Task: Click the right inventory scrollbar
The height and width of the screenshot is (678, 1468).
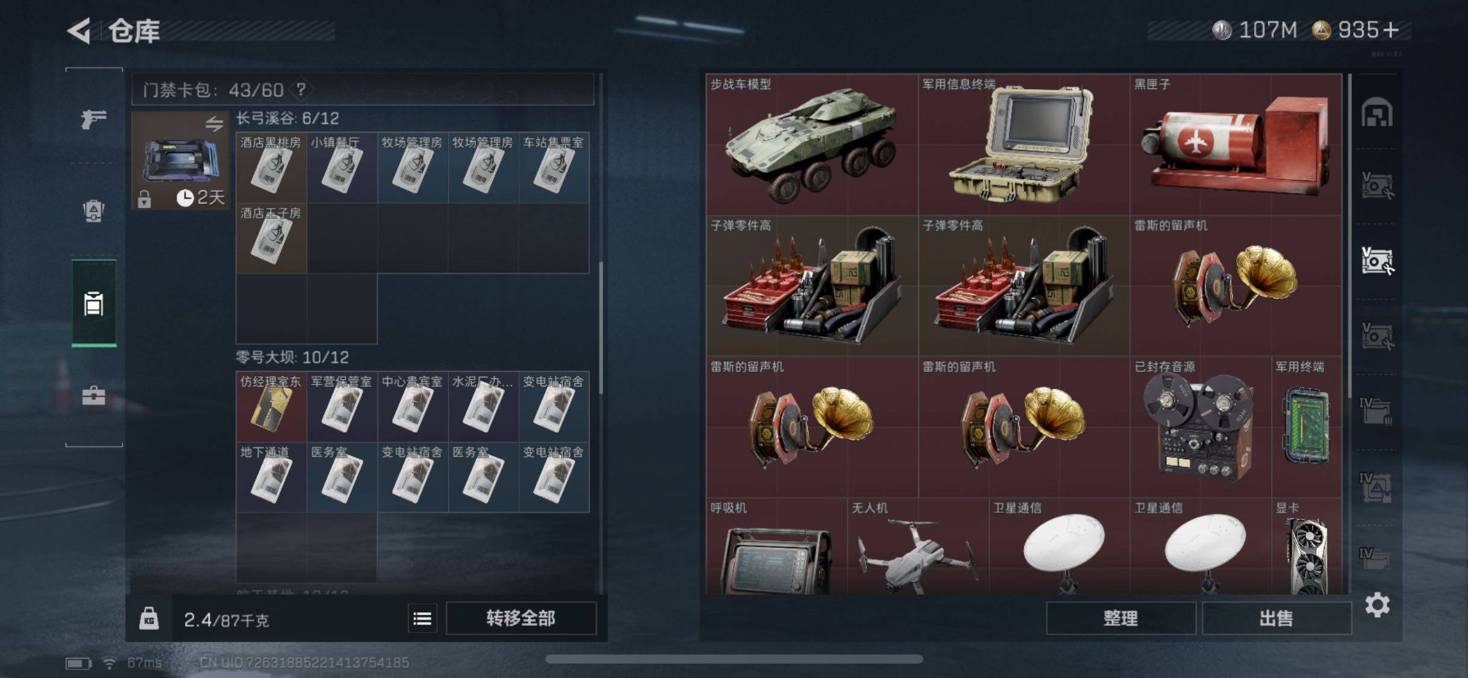Action: click(x=1350, y=236)
